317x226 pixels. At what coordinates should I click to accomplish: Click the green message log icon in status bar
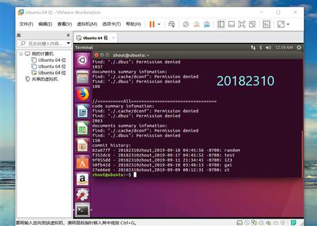[293, 223]
